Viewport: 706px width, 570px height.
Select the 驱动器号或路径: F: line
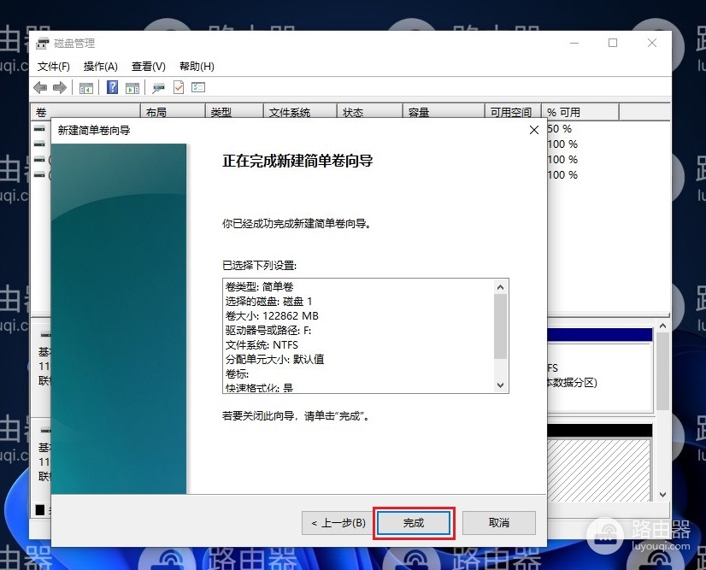268,330
